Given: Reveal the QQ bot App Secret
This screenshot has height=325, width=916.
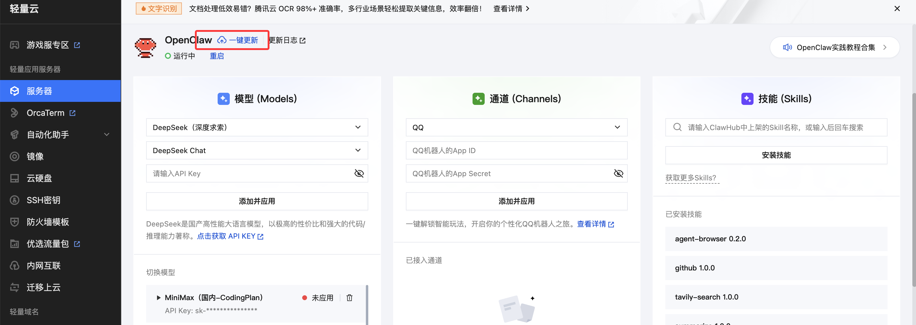Looking at the screenshot, I should click(618, 173).
